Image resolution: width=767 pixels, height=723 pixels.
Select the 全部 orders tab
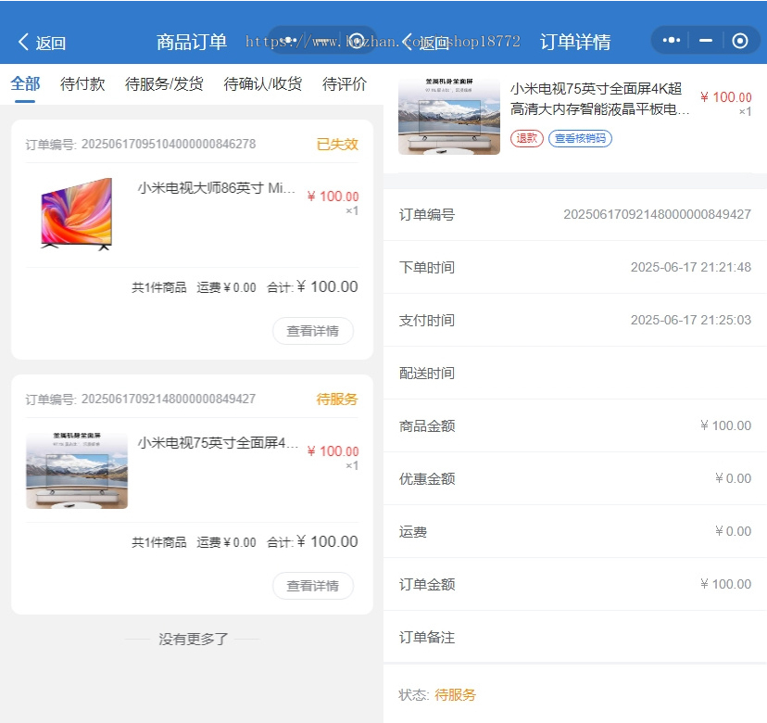pos(25,83)
